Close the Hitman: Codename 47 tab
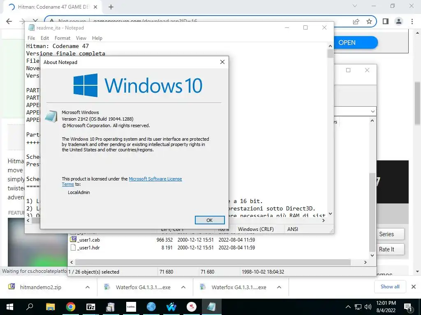The image size is (421, 315). tap(95, 7)
